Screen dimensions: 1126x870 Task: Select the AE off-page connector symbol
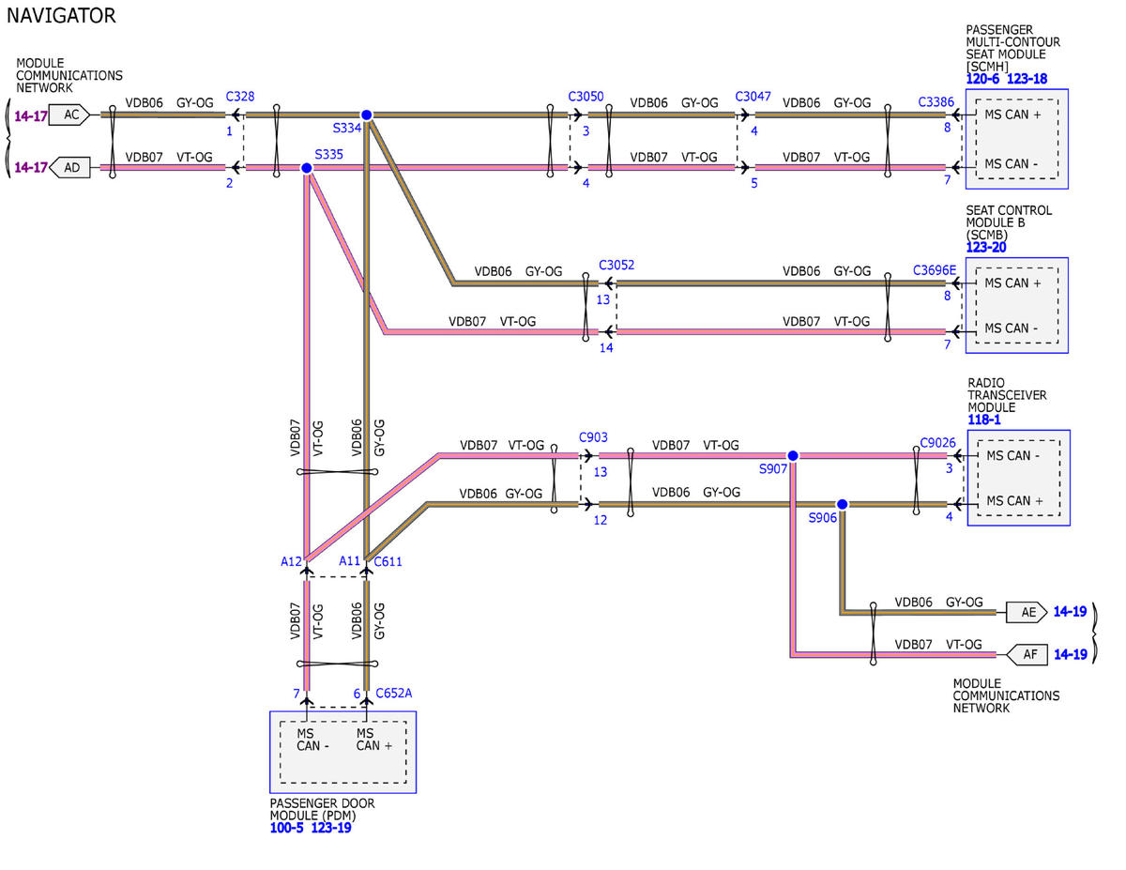click(1027, 612)
